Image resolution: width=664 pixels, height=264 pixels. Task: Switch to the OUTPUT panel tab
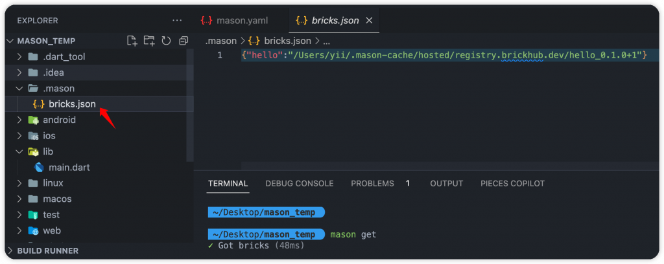tap(446, 184)
